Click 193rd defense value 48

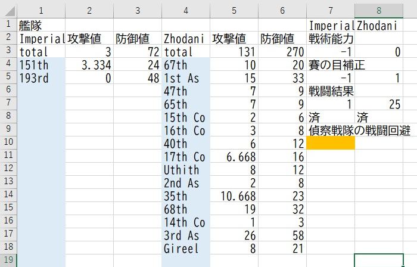(138, 77)
